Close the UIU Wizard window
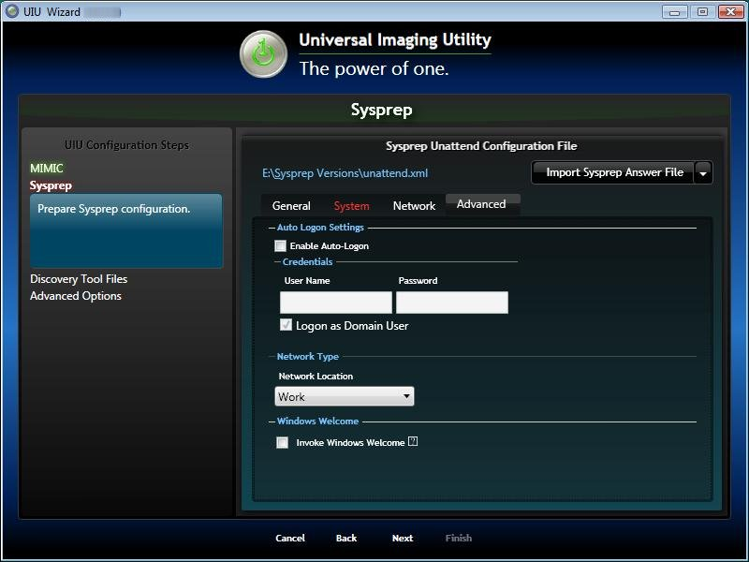 point(731,11)
